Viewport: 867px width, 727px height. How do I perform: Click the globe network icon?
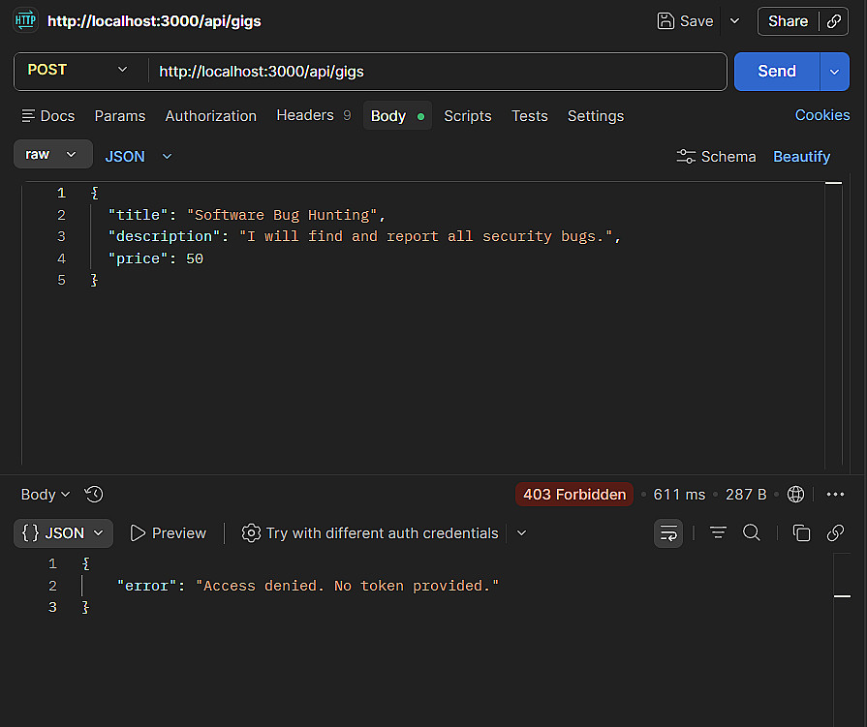click(795, 495)
